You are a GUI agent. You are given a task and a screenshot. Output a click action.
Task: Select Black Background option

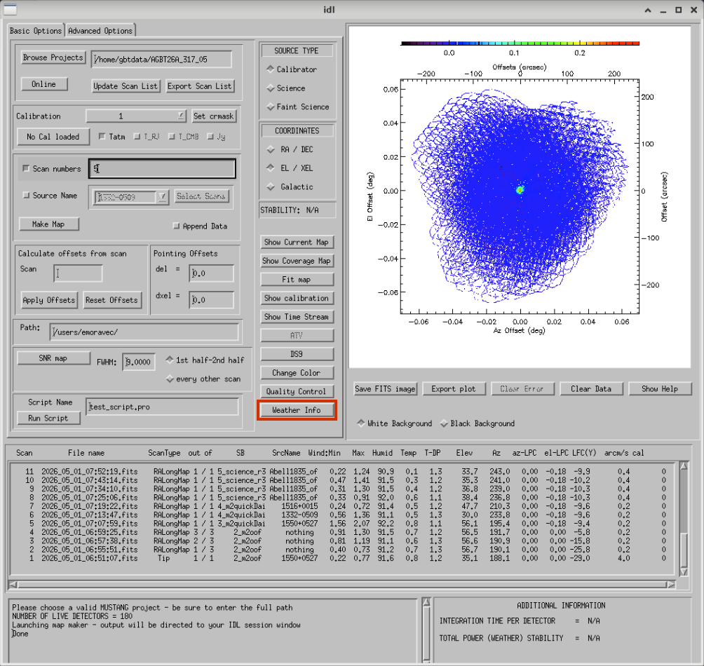click(x=444, y=423)
